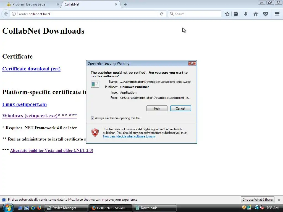Open Downloads window from taskbar
Image resolution: width=283 pixels, height=212 pixels.
(x=155, y=208)
